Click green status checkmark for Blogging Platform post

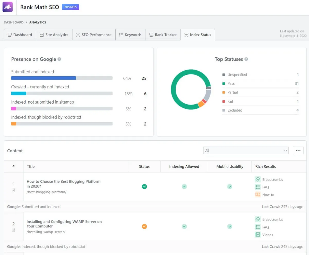click(x=144, y=186)
